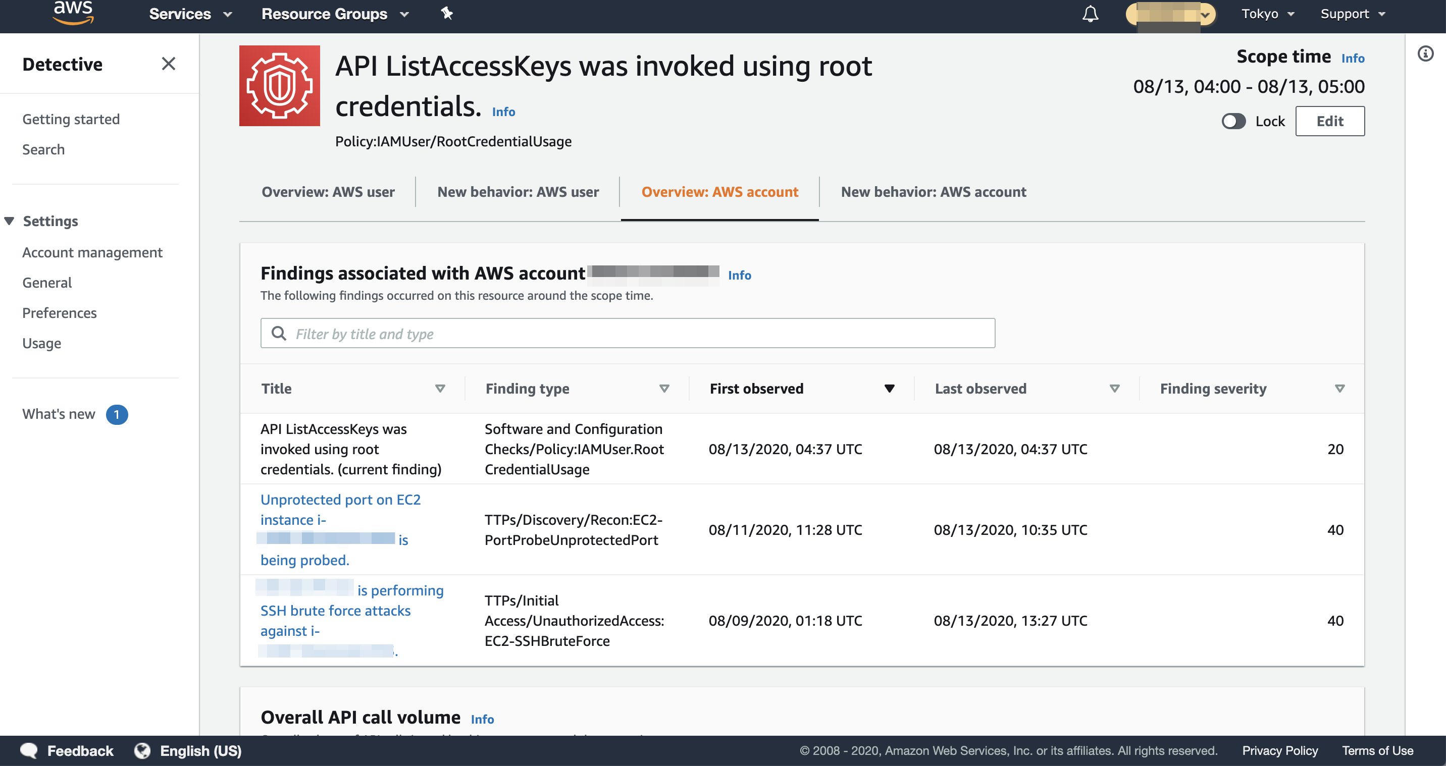Screen dimensions: 1446x766
Task: Click the GuardDuty finding shield icon
Action: [280, 86]
